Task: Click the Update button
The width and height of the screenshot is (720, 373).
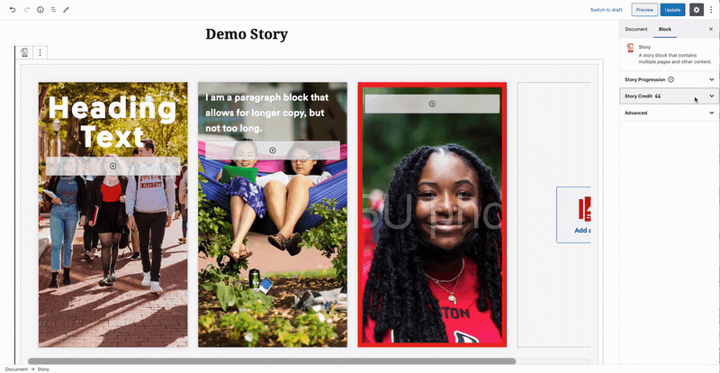Action: 672,10
